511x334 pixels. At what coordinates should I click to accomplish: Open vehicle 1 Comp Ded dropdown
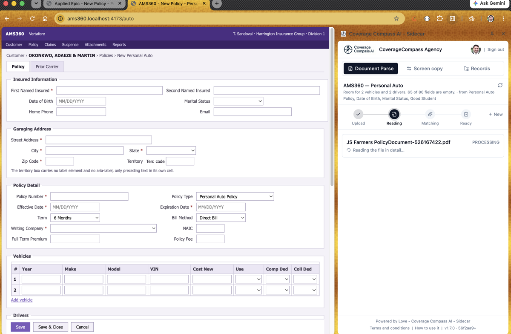tap(277, 279)
